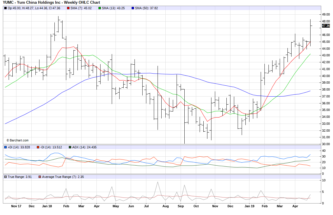This screenshot has width=333, height=215.
Task: Click the "Jul" date axis label
Action: [146, 206]
